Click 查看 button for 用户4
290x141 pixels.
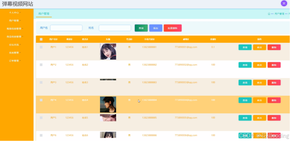click(x=245, y=100)
